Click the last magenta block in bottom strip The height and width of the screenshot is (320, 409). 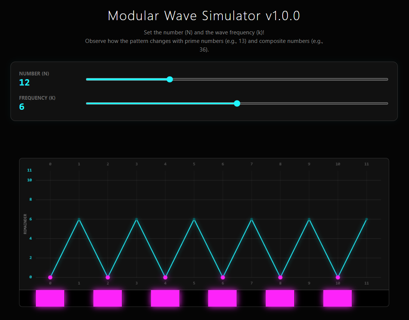(x=338, y=298)
